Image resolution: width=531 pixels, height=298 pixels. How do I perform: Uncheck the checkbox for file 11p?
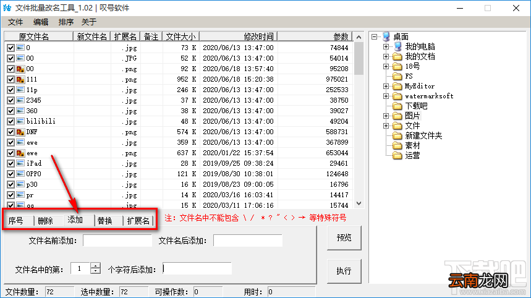(x=11, y=90)
